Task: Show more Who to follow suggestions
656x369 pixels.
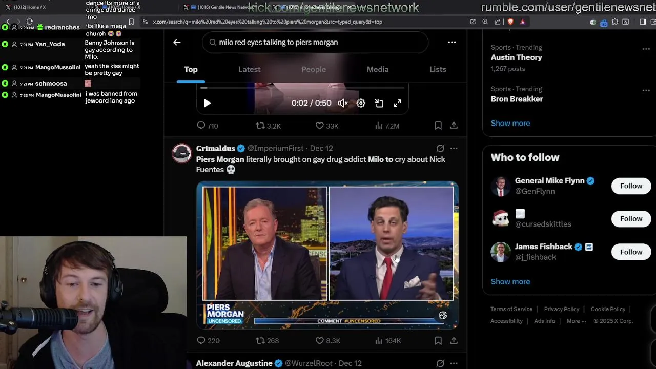Action: (x=510, y=281)
